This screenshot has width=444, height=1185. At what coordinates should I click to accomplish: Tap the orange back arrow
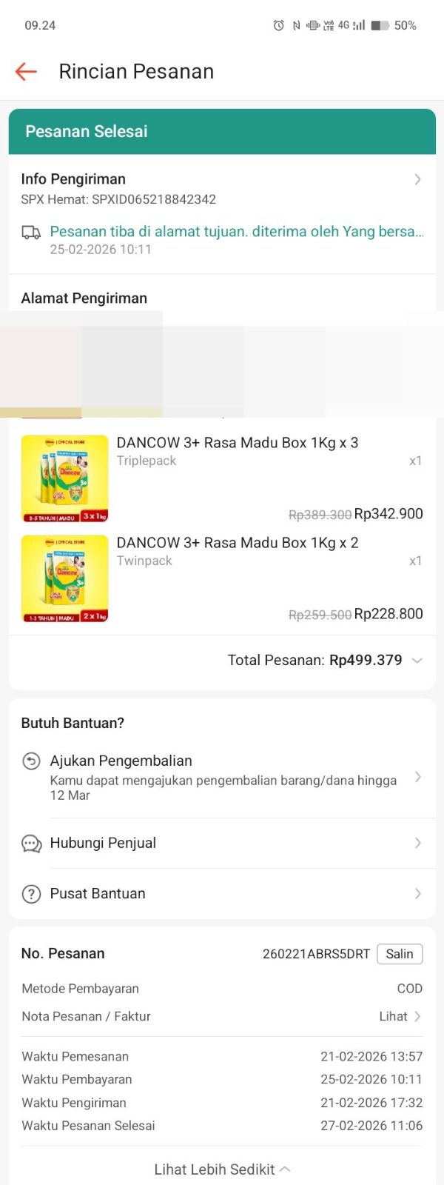coord(26,71)
